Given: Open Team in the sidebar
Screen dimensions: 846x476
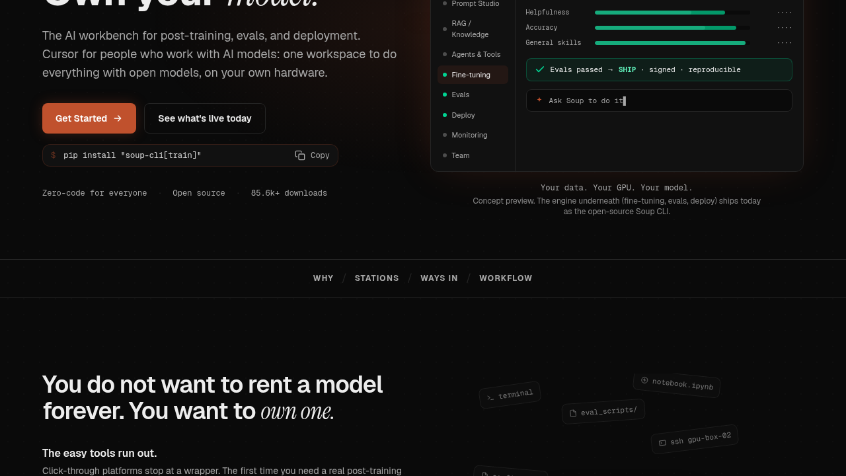Looking at the screenshot, I should click(x=473, y=155).
